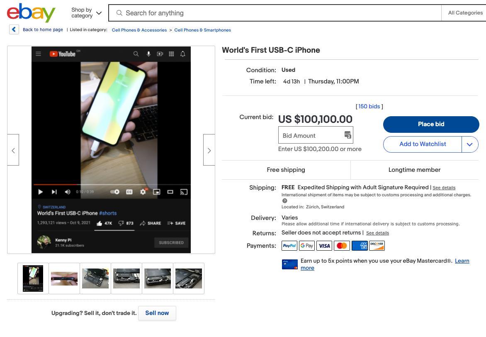Expand the Watchlist dropdown chevron
Viewport: 486px width, 337px height.
470,144
